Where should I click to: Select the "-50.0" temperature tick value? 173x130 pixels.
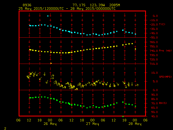pos(154,38)
